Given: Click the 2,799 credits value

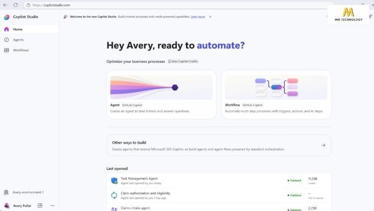Looking at the screenshot, I should (312, 208).
